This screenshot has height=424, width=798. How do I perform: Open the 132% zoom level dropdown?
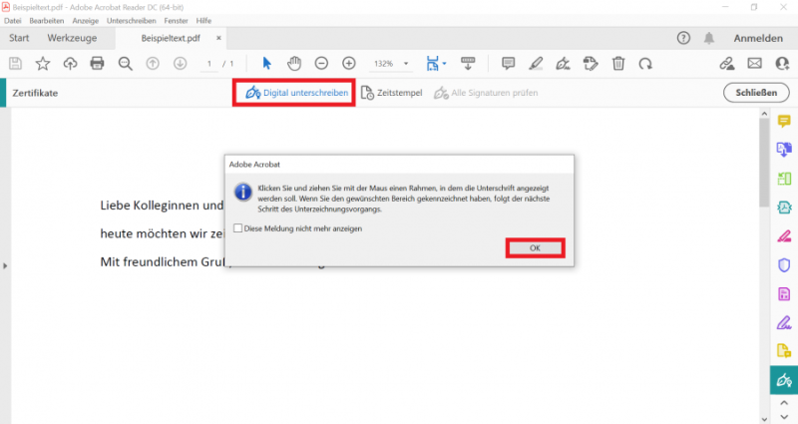click(390, 64)
